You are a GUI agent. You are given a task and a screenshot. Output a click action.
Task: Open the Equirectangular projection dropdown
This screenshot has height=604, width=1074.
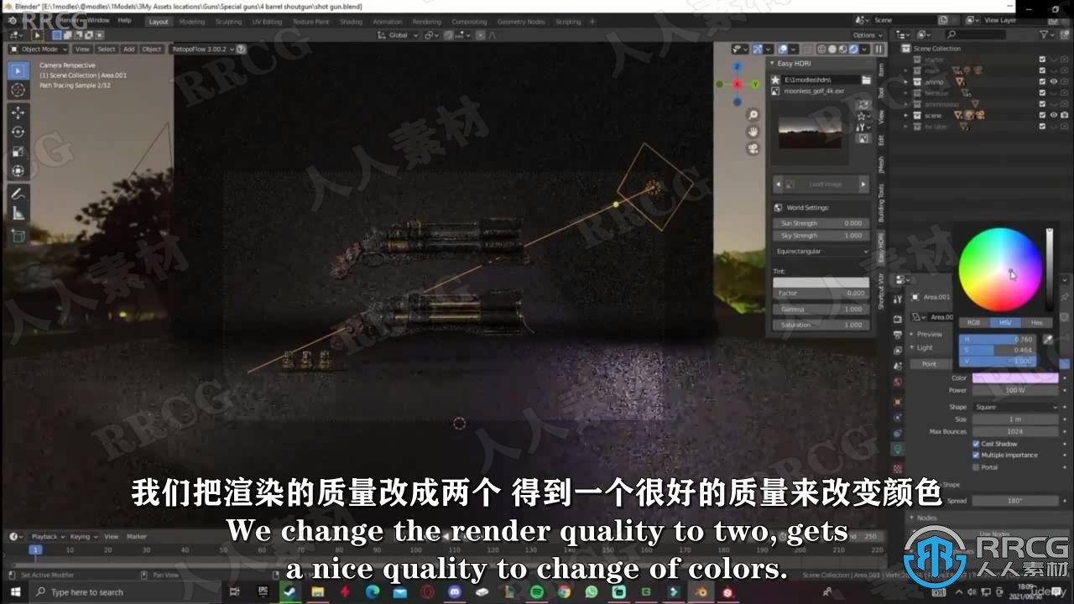pos(821,251)
